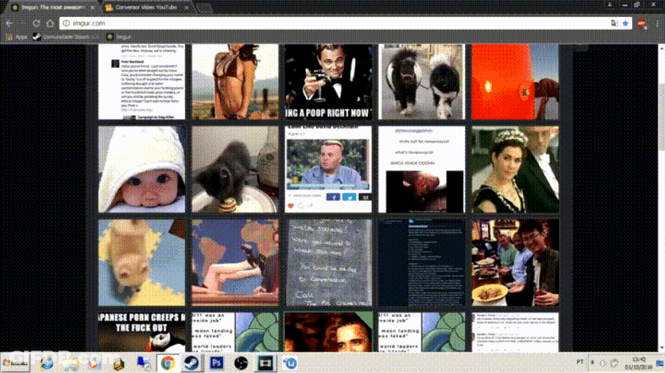Click the Chrome taskbar icon

[x=167, y=363]
